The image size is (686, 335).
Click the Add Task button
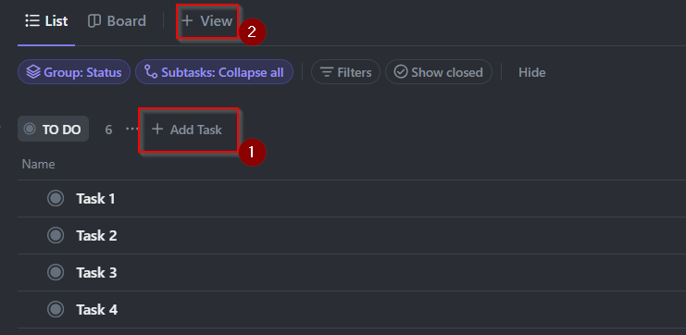pos(187,130)
